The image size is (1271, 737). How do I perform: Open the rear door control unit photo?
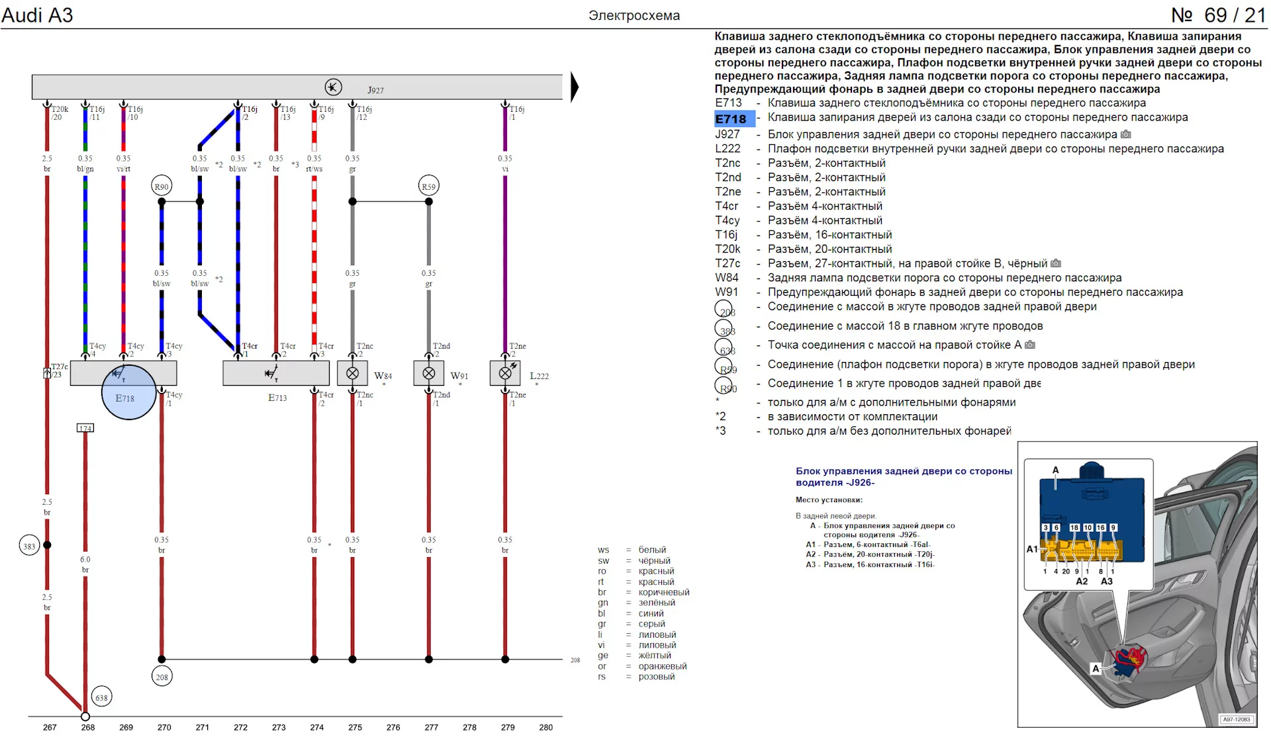point(1137,584)
